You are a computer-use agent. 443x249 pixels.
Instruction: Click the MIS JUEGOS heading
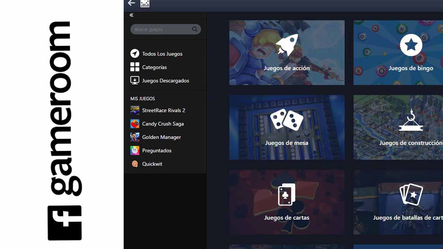coord(142,98)
